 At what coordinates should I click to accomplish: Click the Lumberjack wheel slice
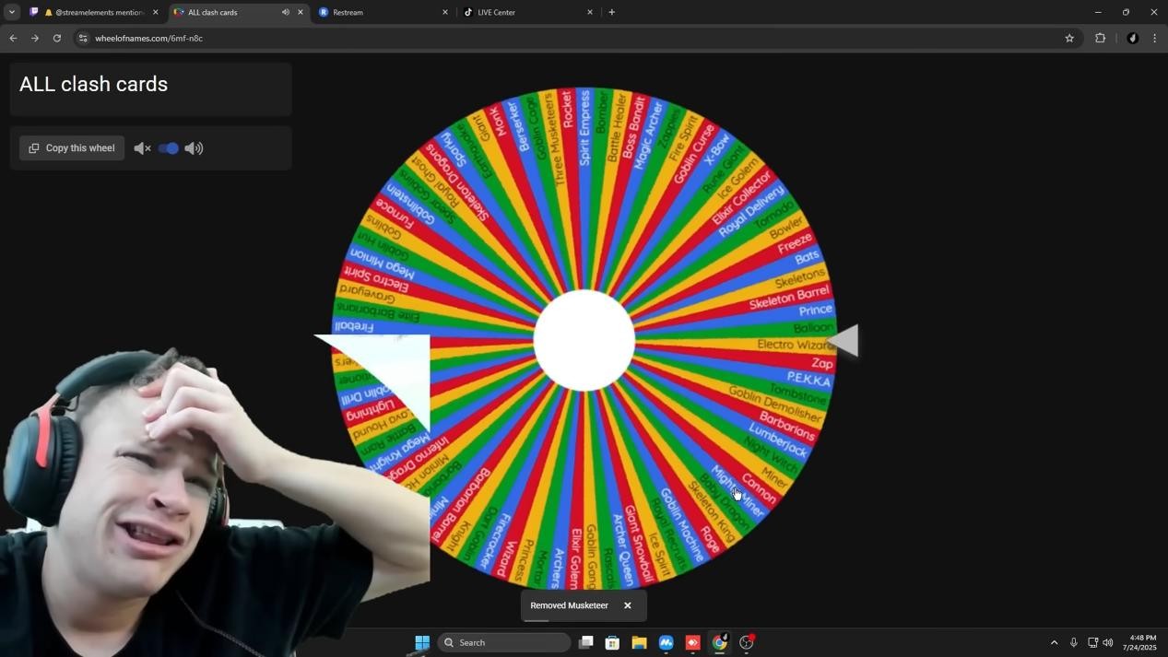(779, 440)
